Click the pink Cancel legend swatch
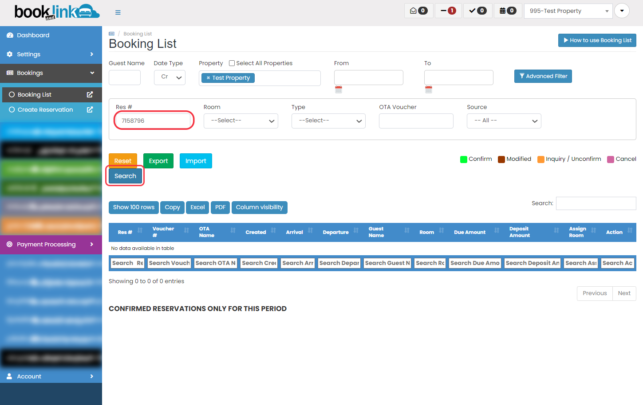 pos(611,160)
